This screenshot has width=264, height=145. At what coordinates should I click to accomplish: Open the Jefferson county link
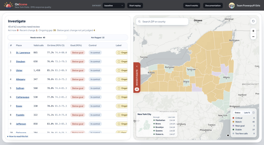(21, 124)
